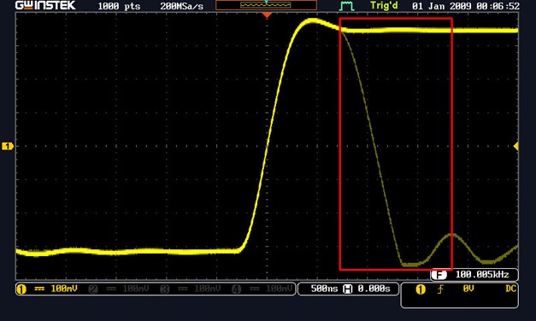This screenshot has height=321, width=536.
Task: Click the 500ns timebase setting
Action: tap(324, 289)
